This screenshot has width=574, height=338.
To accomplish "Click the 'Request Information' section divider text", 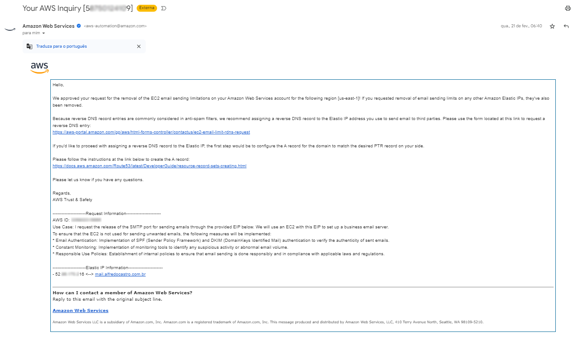I will (107, 213).
